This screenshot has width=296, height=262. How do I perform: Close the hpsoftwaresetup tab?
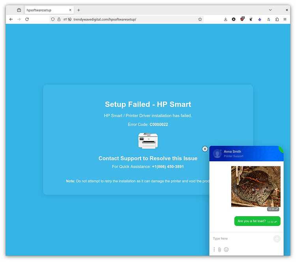pos(70,10)
